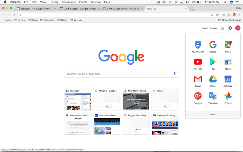
Task: Open Google Calendar icon
Action: coord(228,81)
